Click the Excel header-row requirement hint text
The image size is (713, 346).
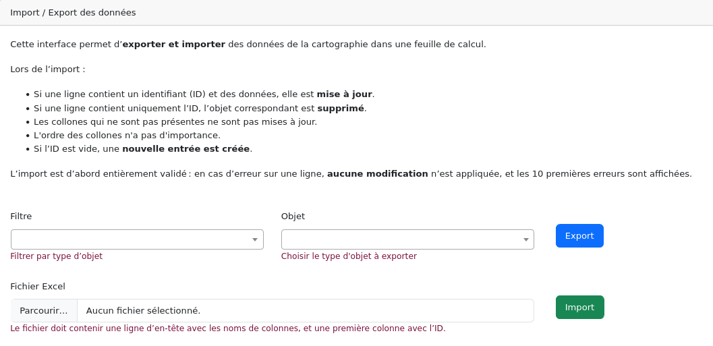pyautogui.click(x=228, y=328)
